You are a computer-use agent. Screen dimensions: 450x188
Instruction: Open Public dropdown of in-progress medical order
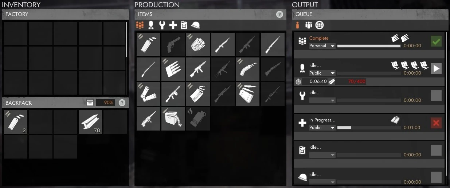click(322, 128)
